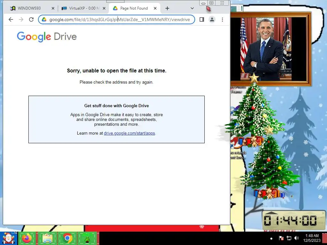327x245 pixels.
Task: Expand the tab search dropdown
Action: [192, 8]
